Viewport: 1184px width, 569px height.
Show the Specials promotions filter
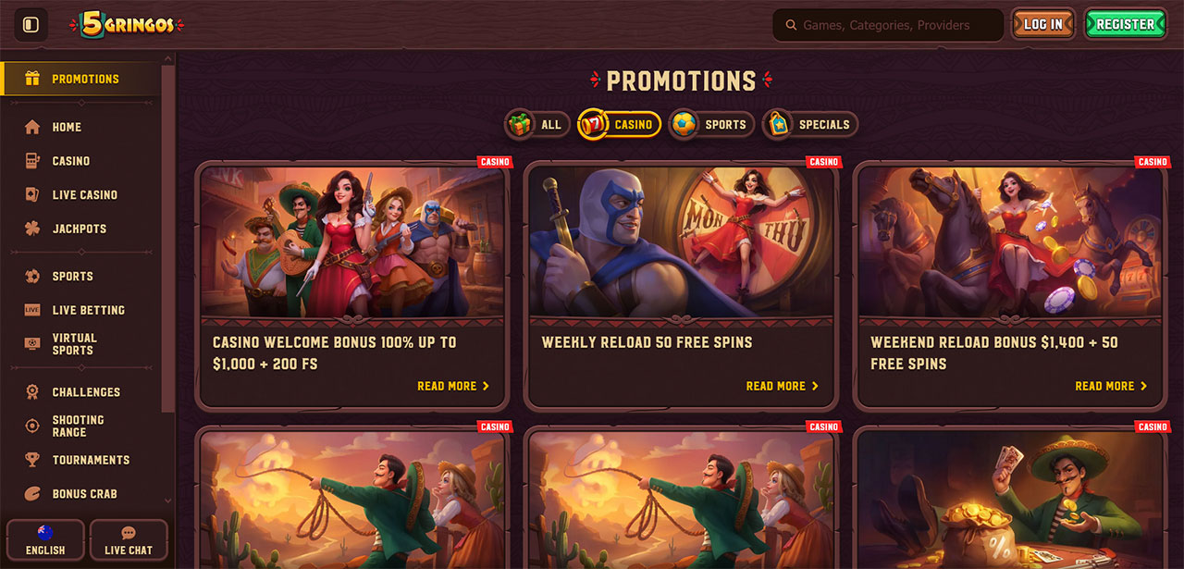[810, 124]
